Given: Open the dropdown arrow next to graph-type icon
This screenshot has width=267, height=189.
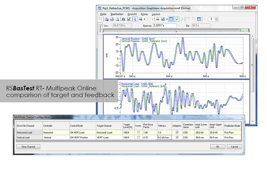Looking at the screenshot, I should pos(167,19).
